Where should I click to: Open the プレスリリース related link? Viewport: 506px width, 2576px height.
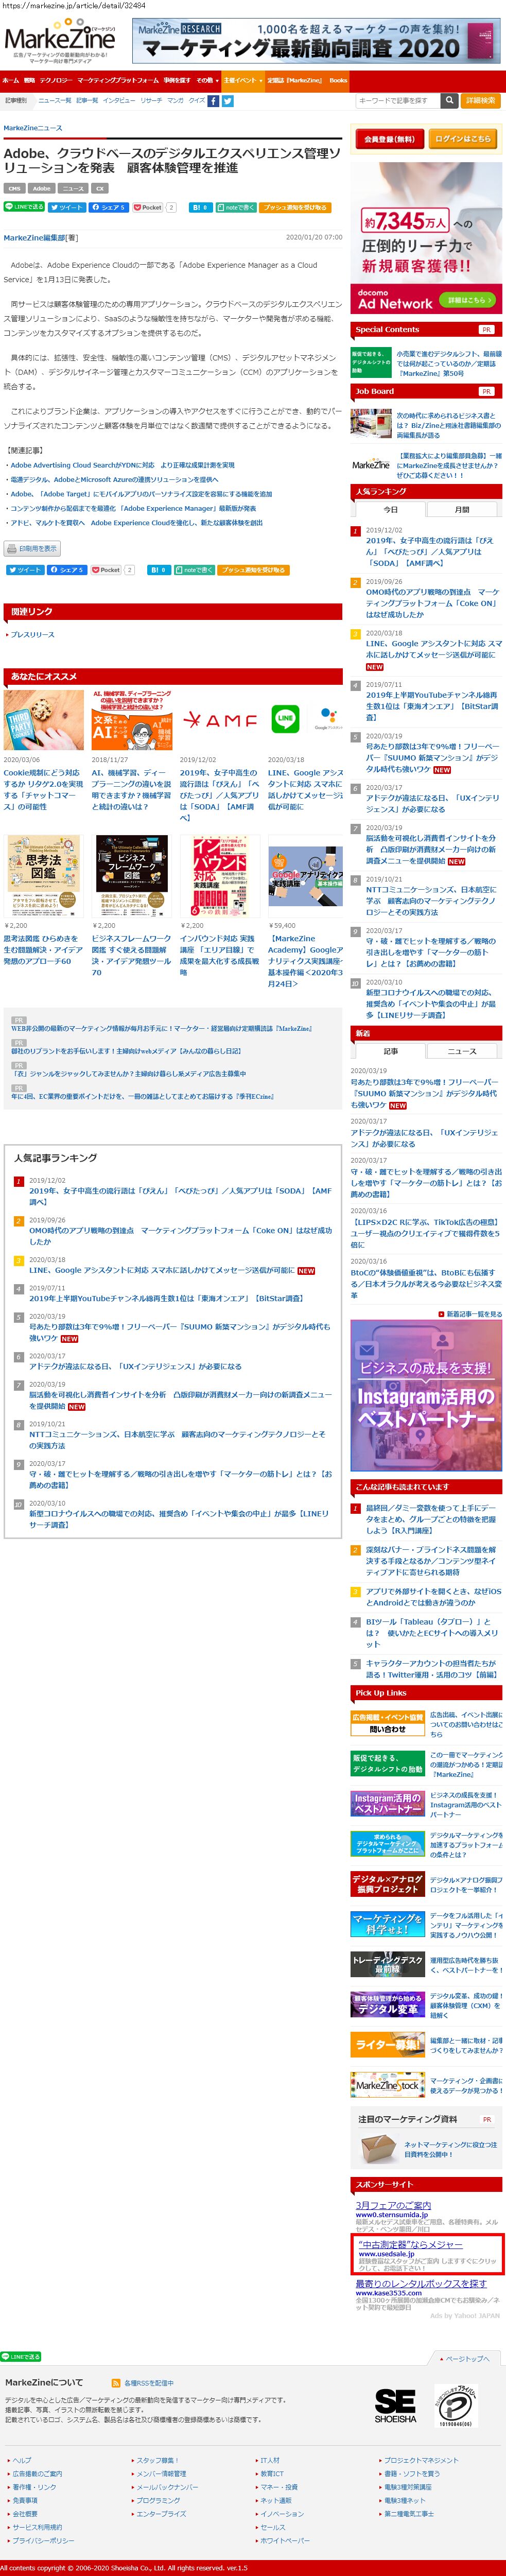[x=32, y=635]
